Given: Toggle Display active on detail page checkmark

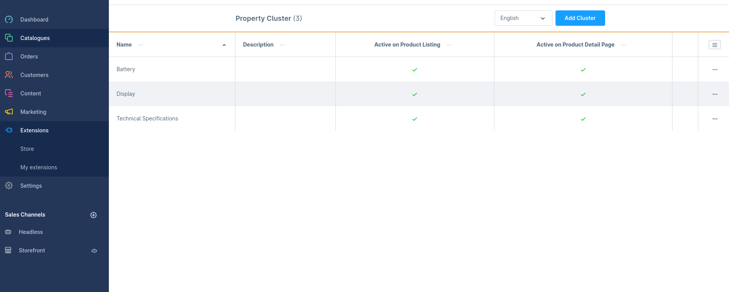Looking at the screenshot, I should point(583,94).
